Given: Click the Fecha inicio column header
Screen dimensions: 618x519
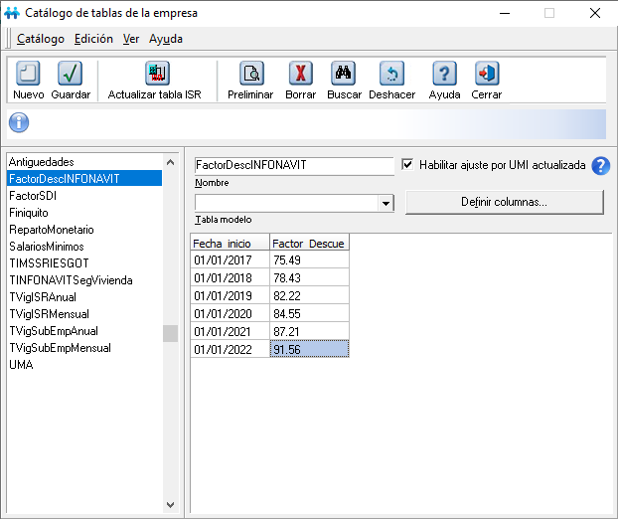Looking at the screenshot, I should [230, 243].
